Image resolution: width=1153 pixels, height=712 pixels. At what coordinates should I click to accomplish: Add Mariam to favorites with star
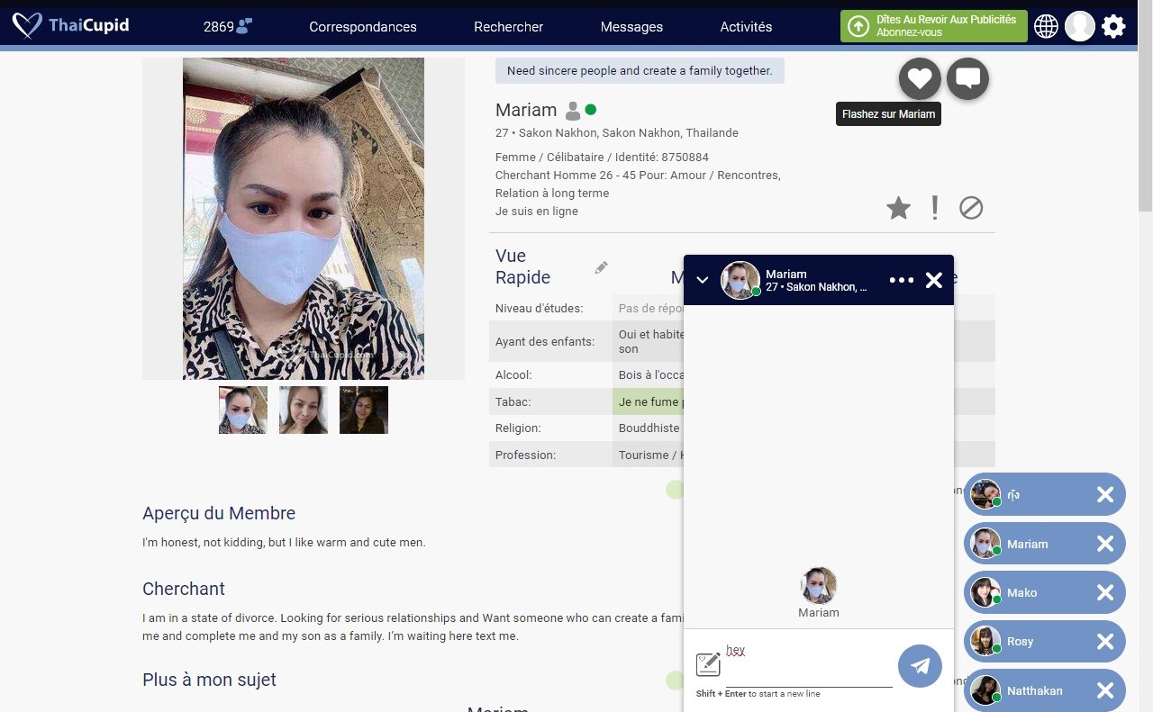898,208
